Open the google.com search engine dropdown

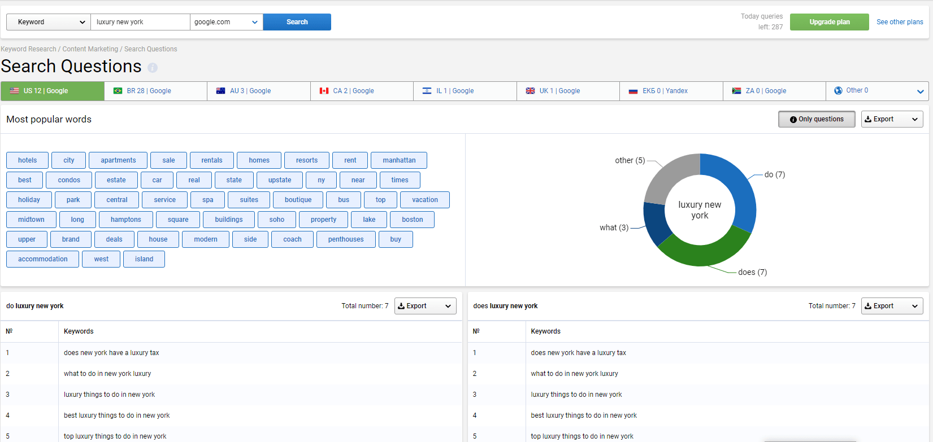[x=226, y=22]
